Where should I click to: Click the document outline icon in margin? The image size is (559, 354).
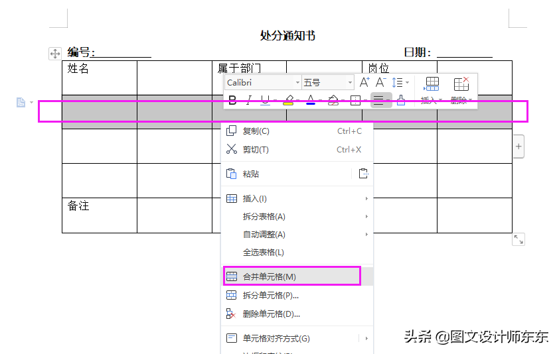click(21, 103)
